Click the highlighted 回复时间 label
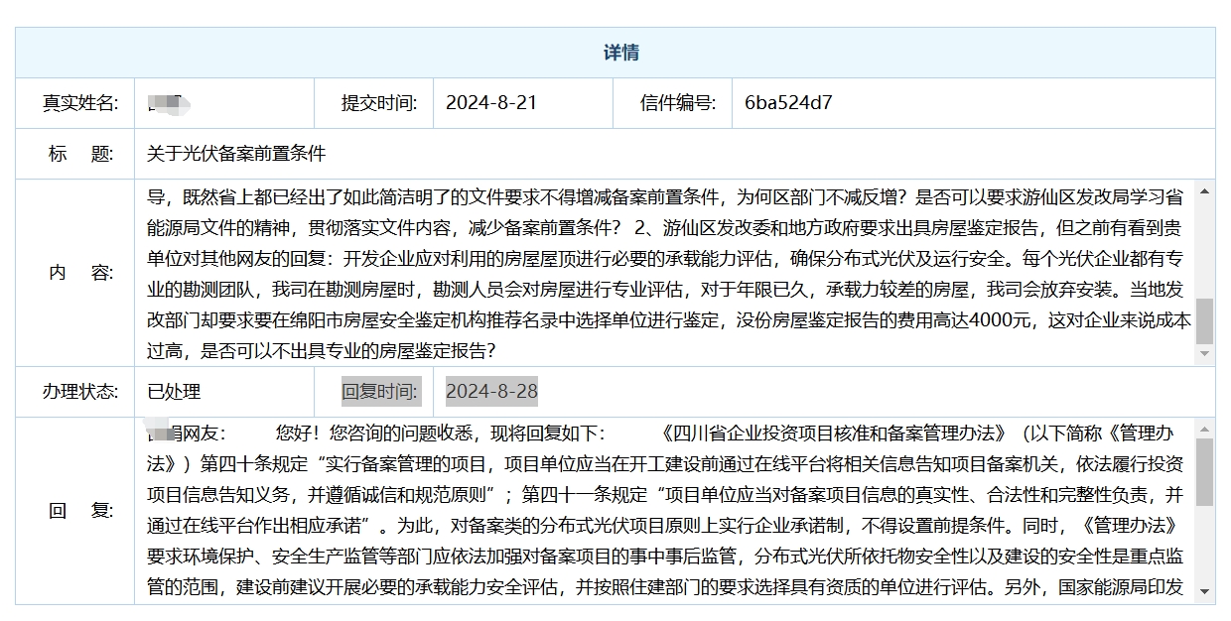 point(379,392)
